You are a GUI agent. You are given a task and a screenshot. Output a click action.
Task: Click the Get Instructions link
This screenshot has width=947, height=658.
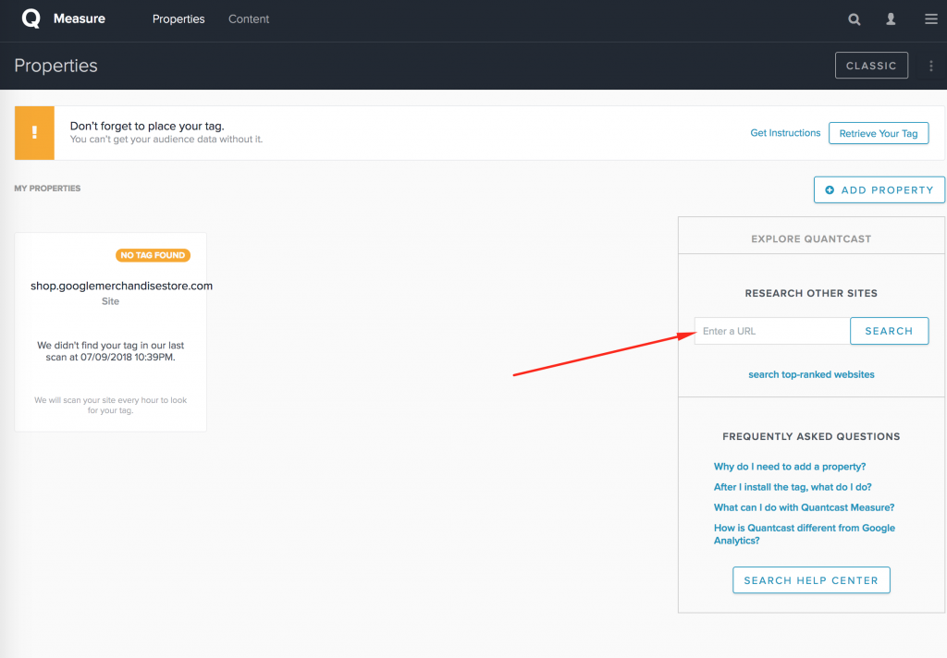(x=785, y=133)
